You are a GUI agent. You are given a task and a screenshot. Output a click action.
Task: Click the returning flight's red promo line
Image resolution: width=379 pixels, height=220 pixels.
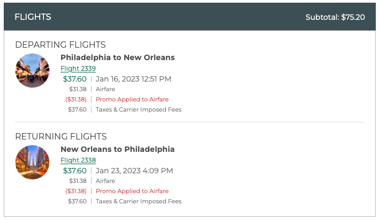tap(132, 191)
